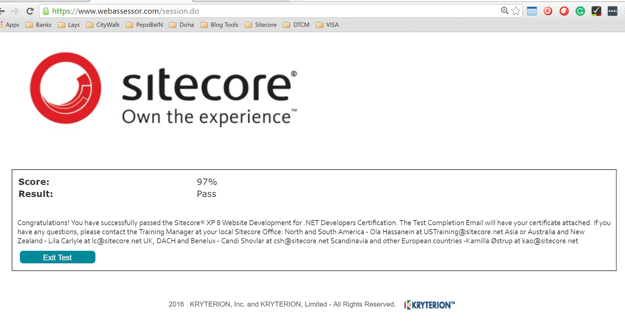The image size is (625, 325).
Task: Open the VISA bookmark folder
Action: click(327, 25)
